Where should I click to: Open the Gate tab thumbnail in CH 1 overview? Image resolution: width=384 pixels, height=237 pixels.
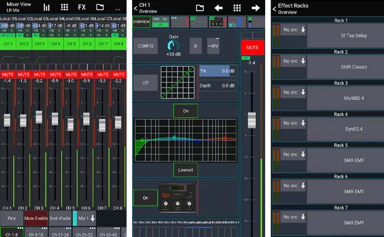[x=180, y=22]
